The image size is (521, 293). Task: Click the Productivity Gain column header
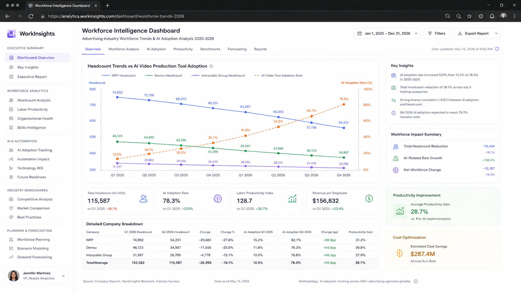pos(361,232)
